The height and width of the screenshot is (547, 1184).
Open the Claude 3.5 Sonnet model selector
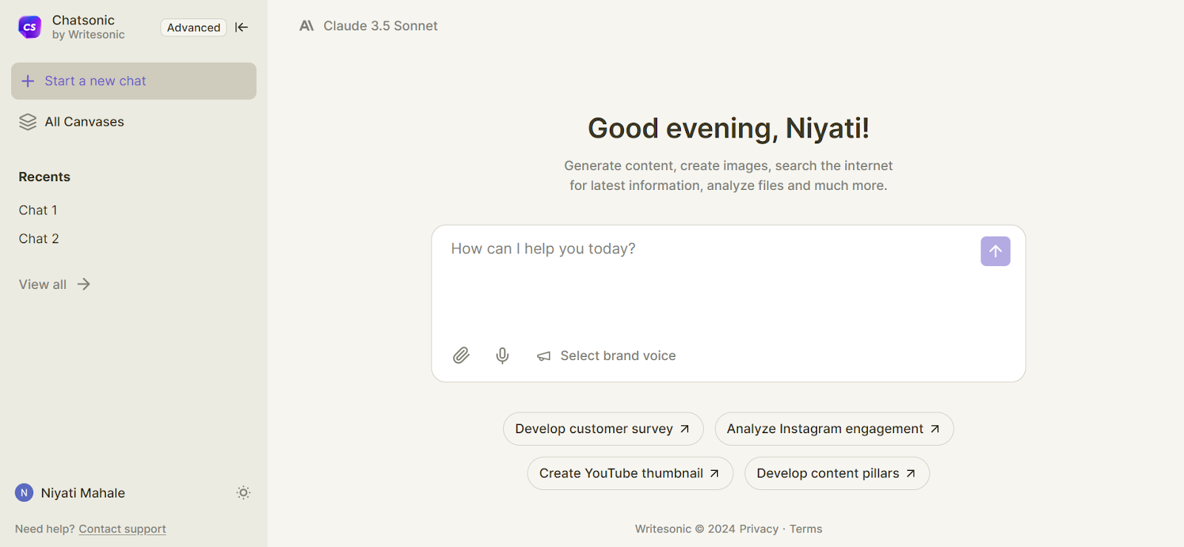point(369,26)
